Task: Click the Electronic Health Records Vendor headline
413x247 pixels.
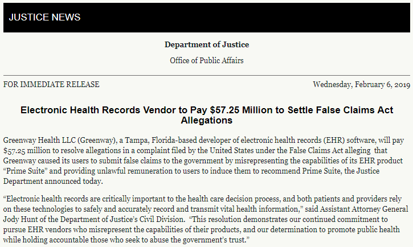Action: [206, 110]
